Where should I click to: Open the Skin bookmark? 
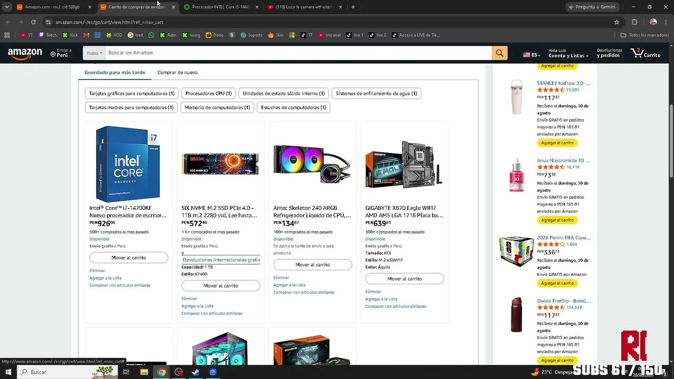click(276, 35)
